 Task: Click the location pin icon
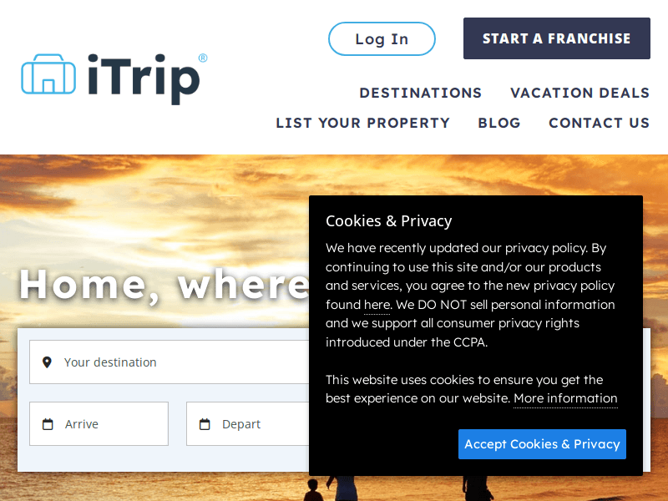[x=47, y=362]
